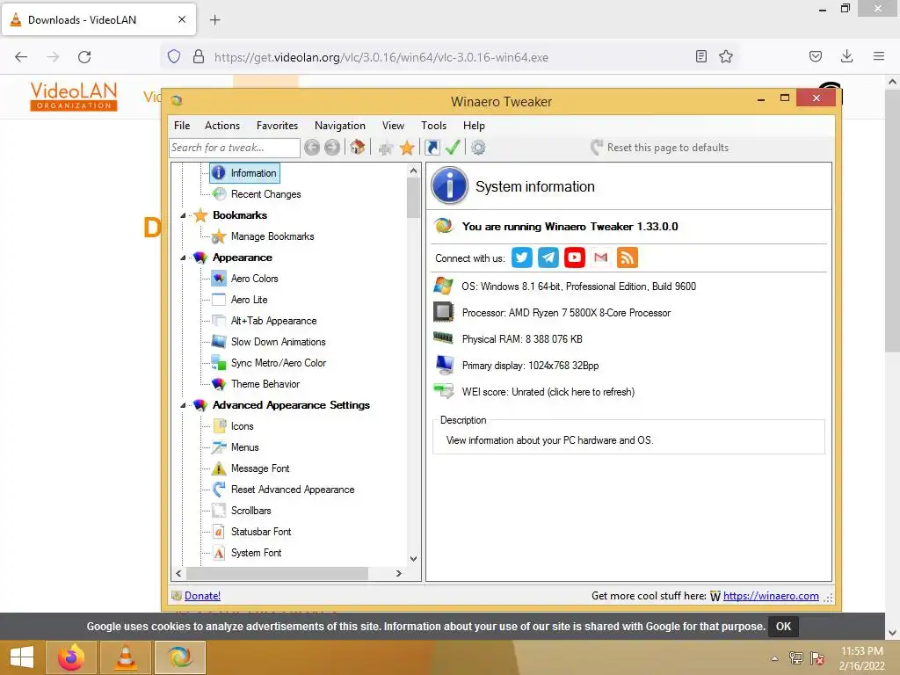Select Alt+Tab Appearance in the tree

pos(274,321)
